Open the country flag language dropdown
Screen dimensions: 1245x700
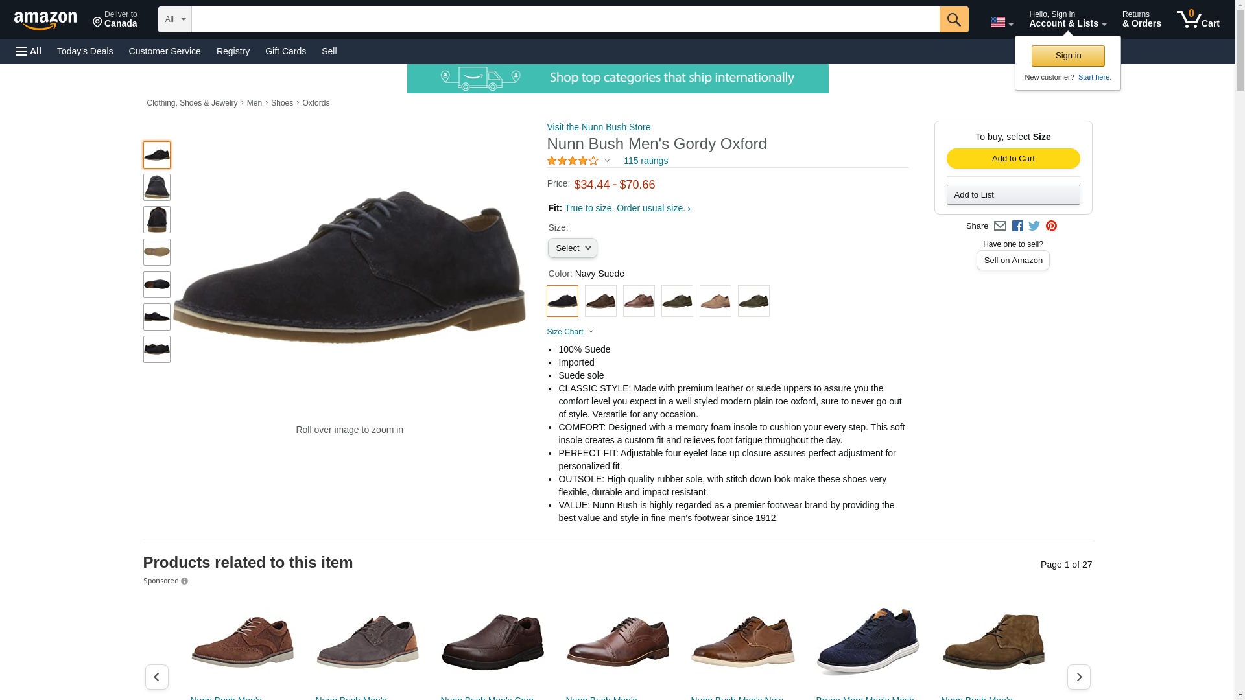click(x=1001, y=23)
